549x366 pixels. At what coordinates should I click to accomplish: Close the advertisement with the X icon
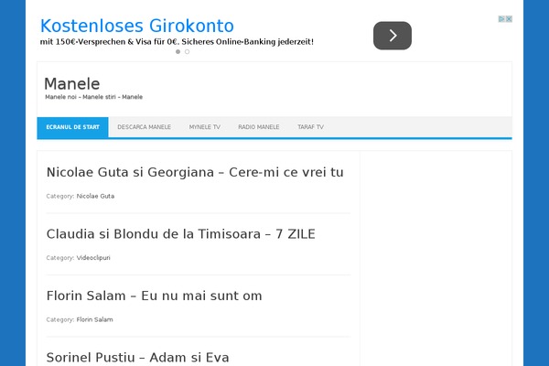click(x=508, y=18)
